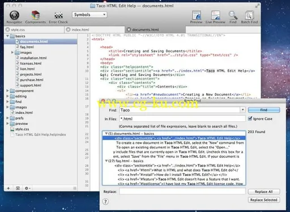Switch to the index.html tab
Viewport: 290px width, 212px height.
[x=95, y=29]
